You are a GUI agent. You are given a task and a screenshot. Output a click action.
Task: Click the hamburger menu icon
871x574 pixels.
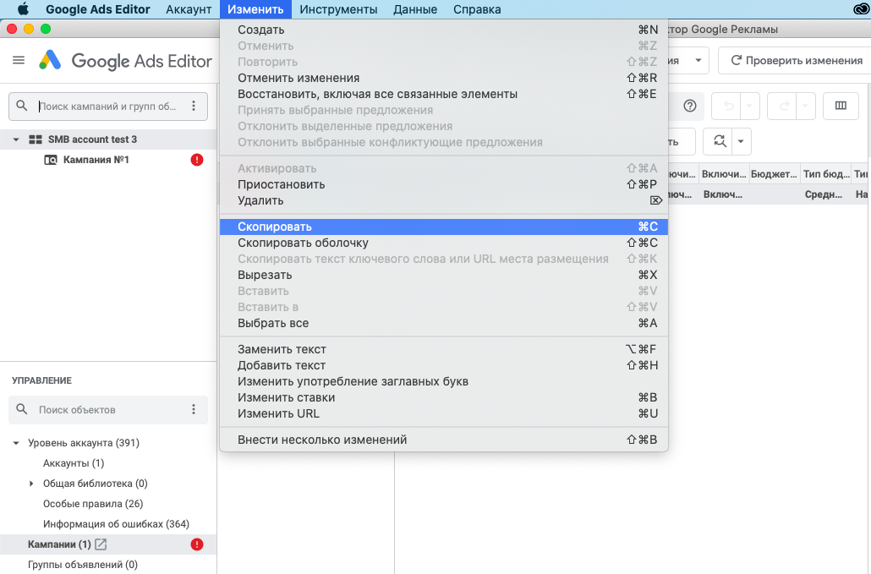(19, 60)
